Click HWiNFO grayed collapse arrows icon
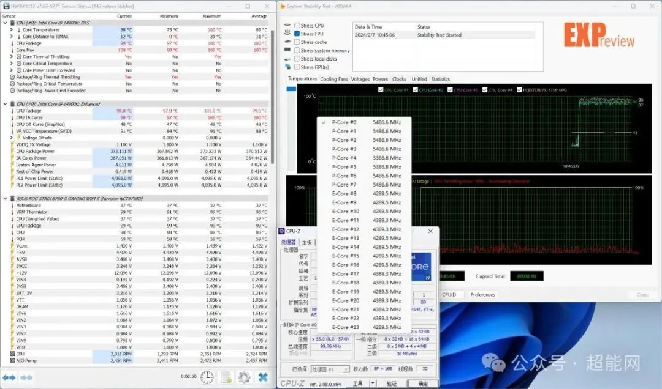 click(x=26, y=377)
